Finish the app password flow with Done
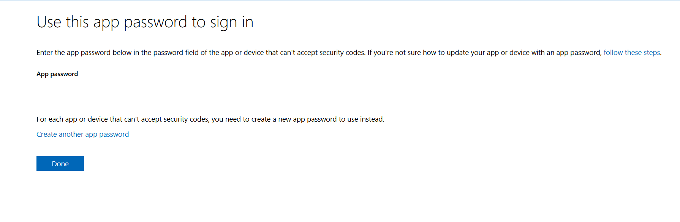Screen dimensions: 680x222 tap(60, 163)
